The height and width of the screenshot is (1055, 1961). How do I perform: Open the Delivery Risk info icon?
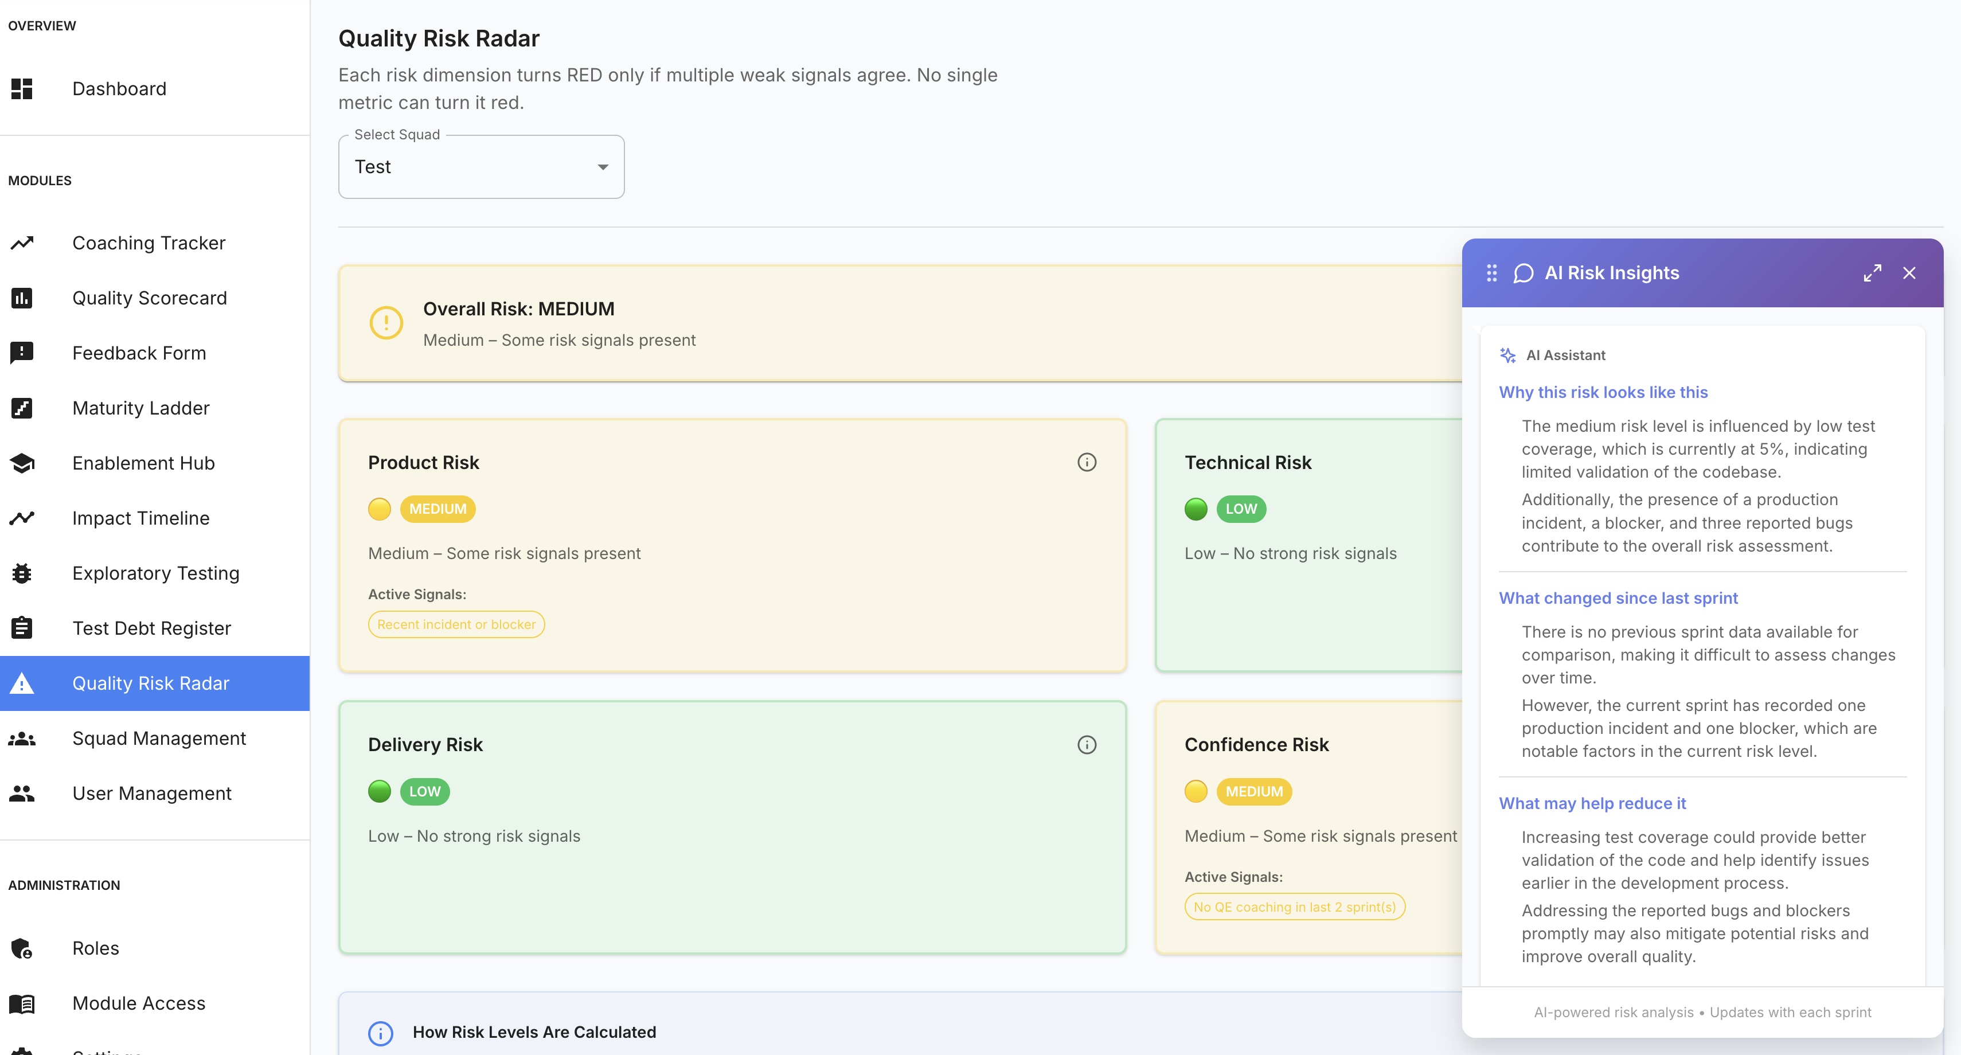tap(1087, 744)
